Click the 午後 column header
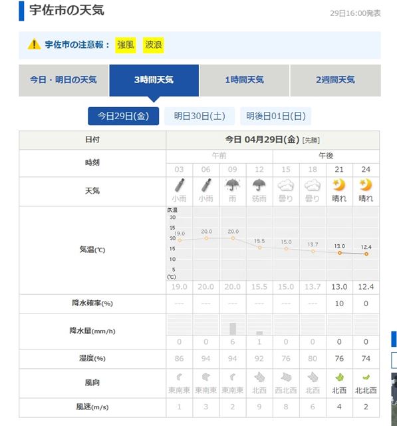Screen dimensions: 397x426 pyautogui.click(x=326, y=156)
